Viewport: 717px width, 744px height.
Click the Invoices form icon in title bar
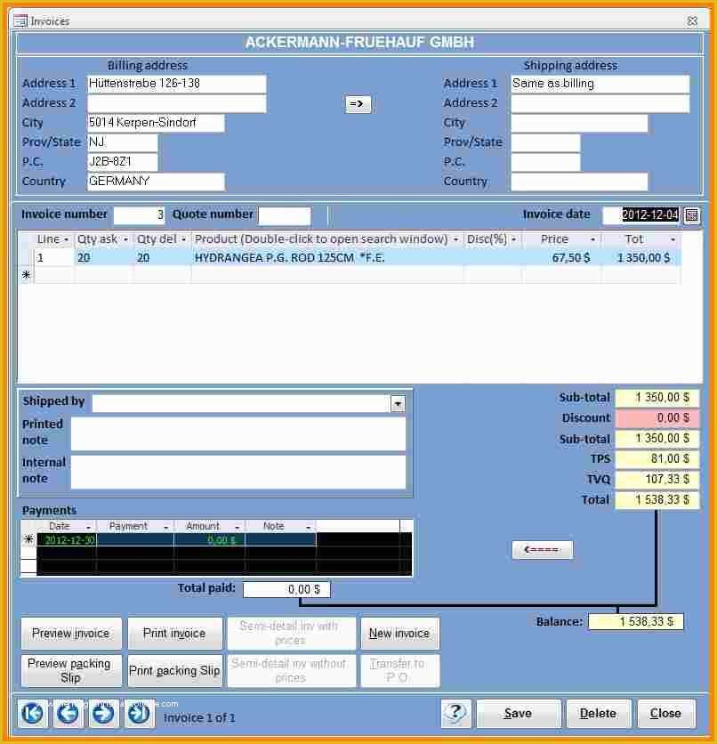tap(20, 20)
